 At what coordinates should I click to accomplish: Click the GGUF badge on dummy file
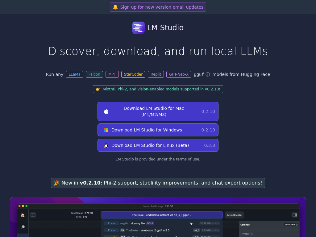[x=150, y=223]
